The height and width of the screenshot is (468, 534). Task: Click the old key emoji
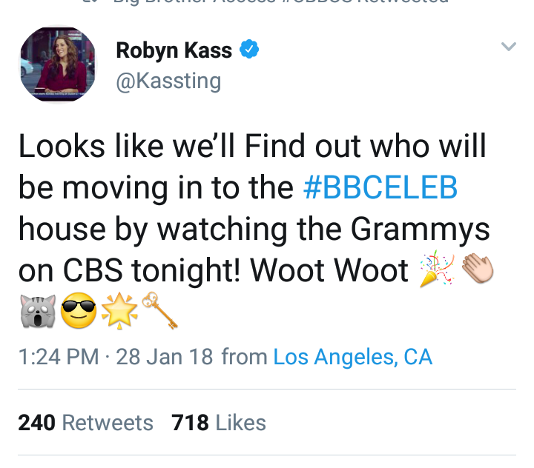(x=159, y=310)
